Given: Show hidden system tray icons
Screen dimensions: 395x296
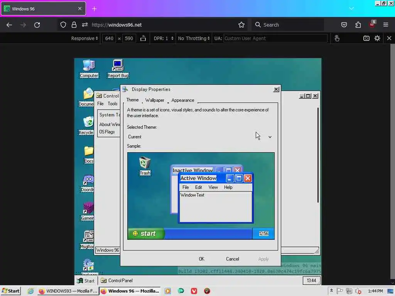Looking at the screenshot, I should [x=331, y=291].
